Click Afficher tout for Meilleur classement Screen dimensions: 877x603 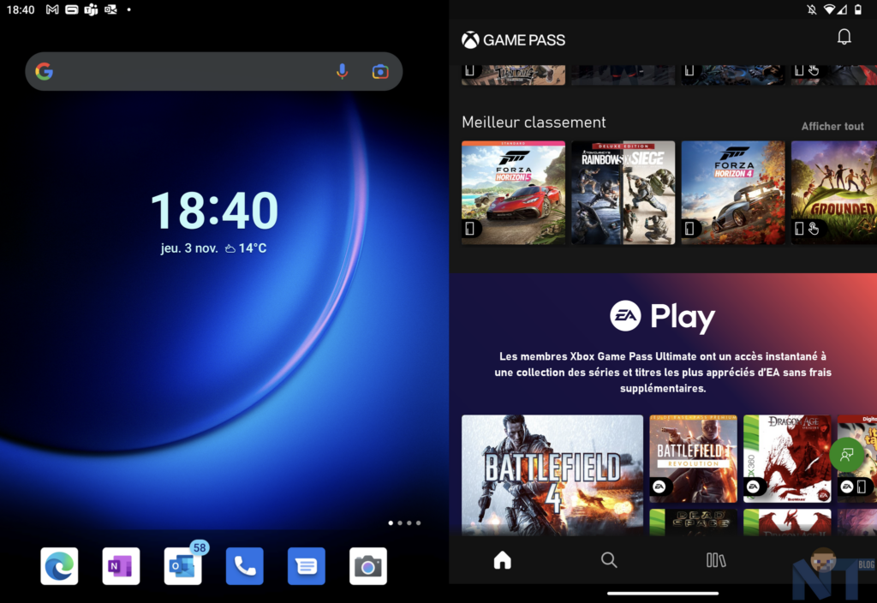pos(832,127)
